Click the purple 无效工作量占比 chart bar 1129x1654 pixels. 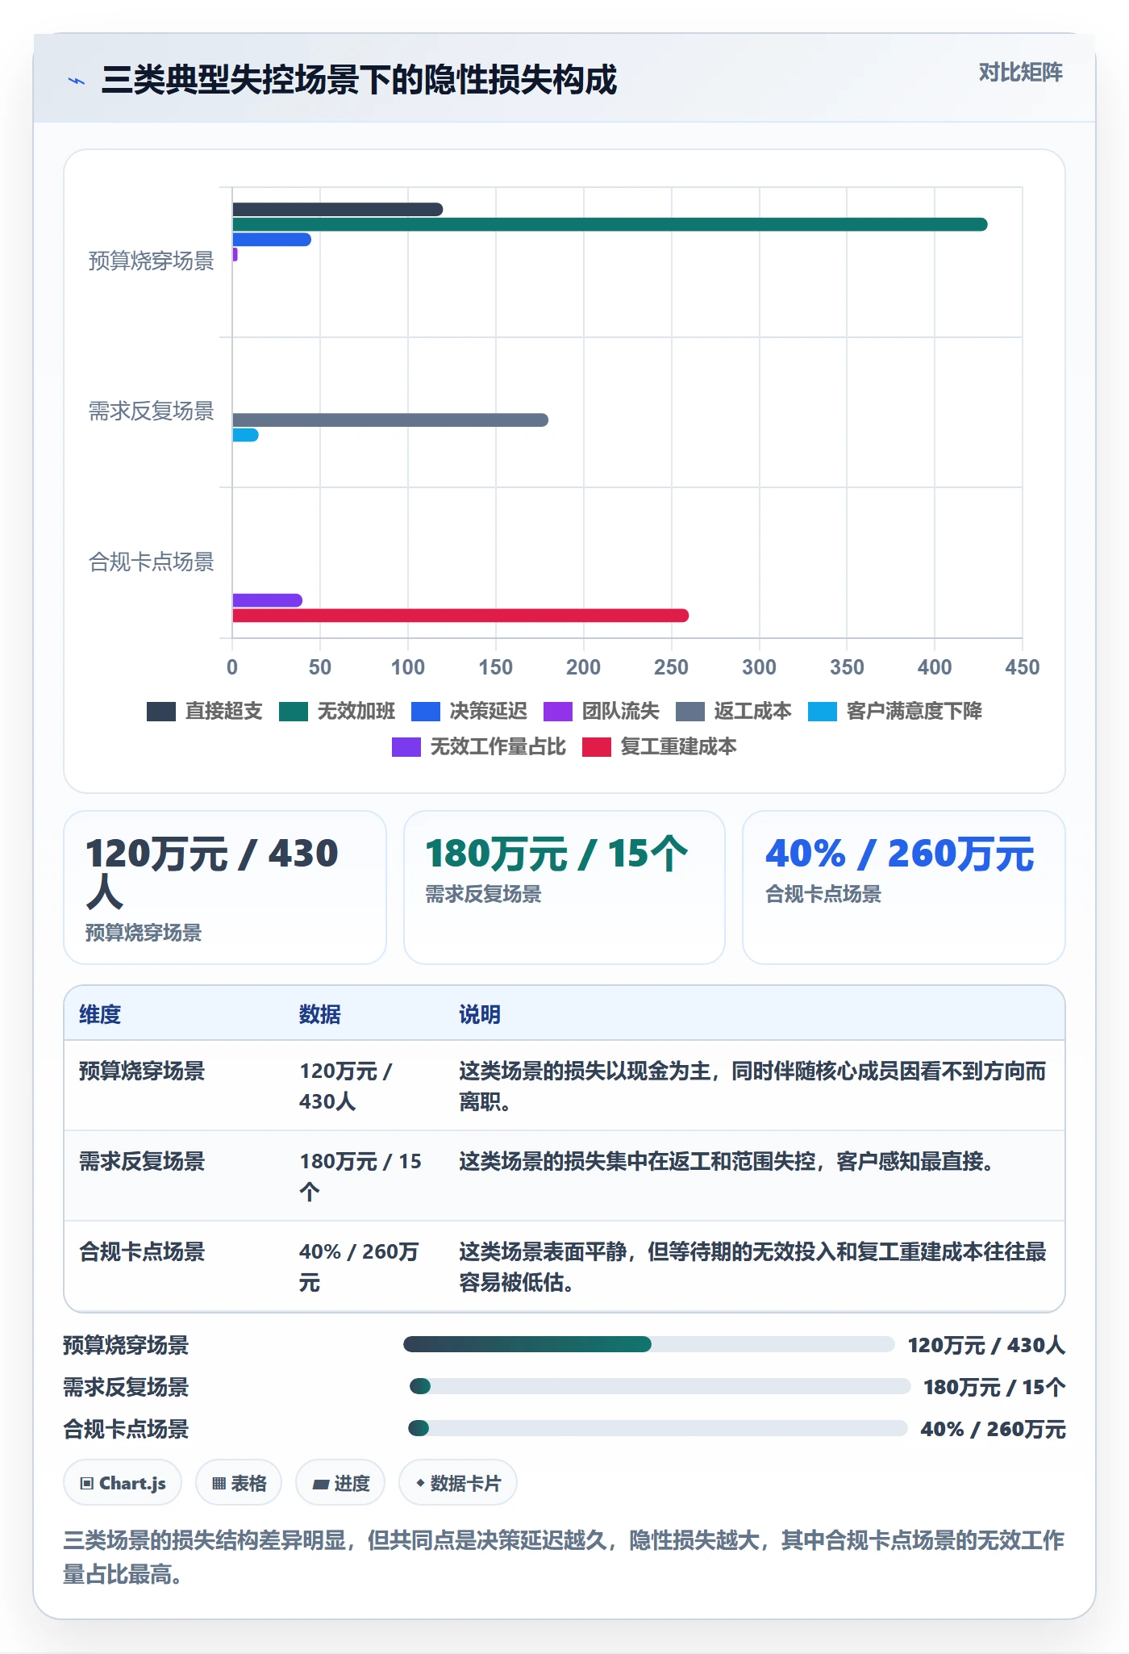pos(267,600)
